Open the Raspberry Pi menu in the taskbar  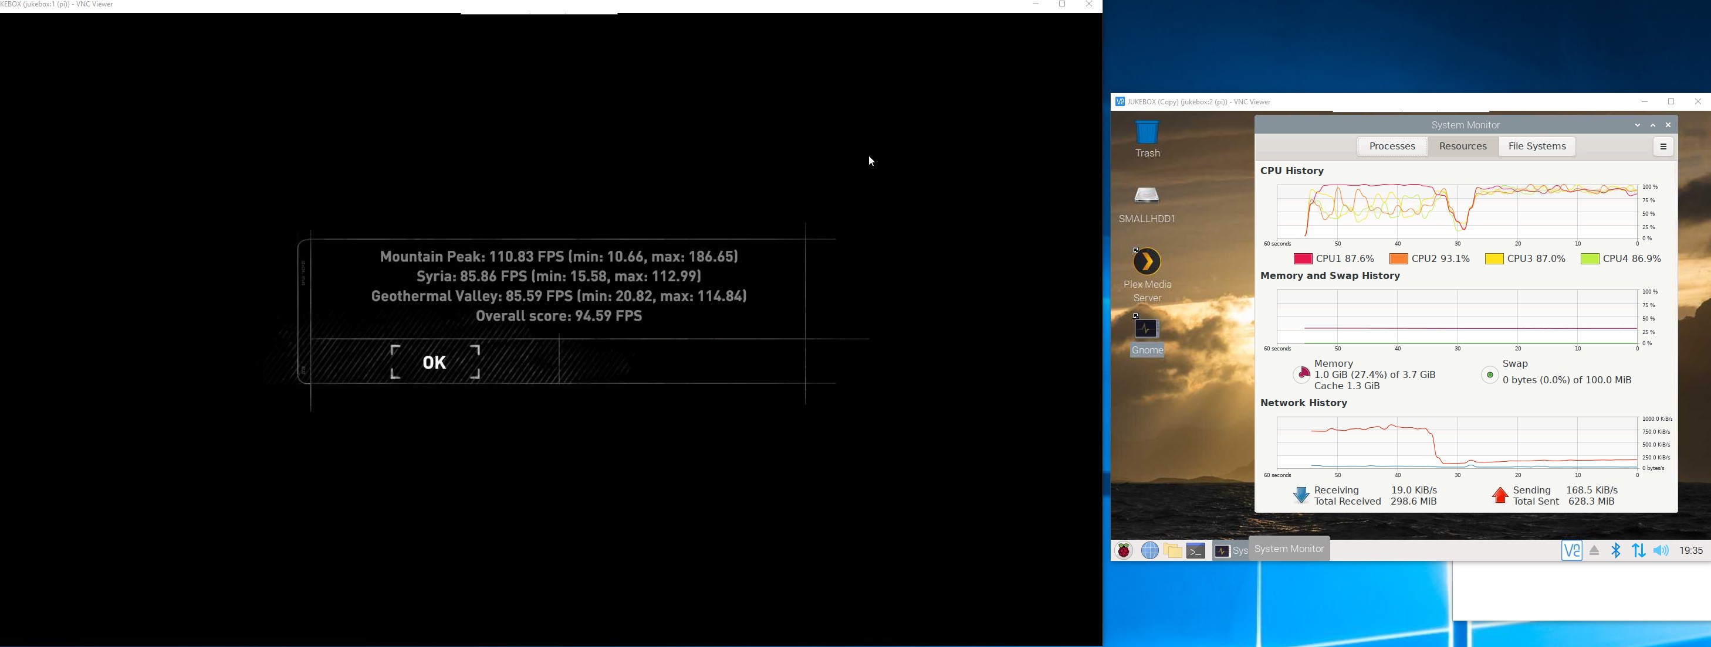[x=1124, y=551]
